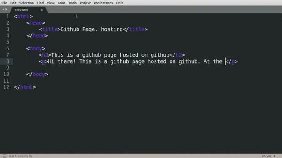Open the Preferences menu

pos(103,3)
